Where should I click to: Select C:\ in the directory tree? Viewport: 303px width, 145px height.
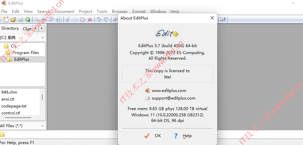14,46
